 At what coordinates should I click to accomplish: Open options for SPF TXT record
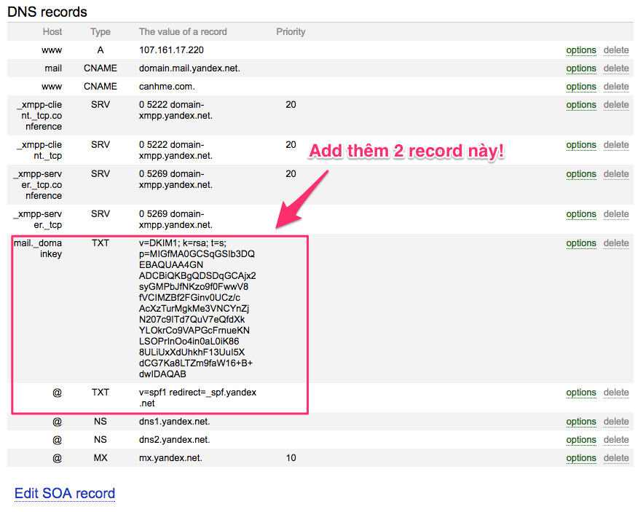coord(581,393)
